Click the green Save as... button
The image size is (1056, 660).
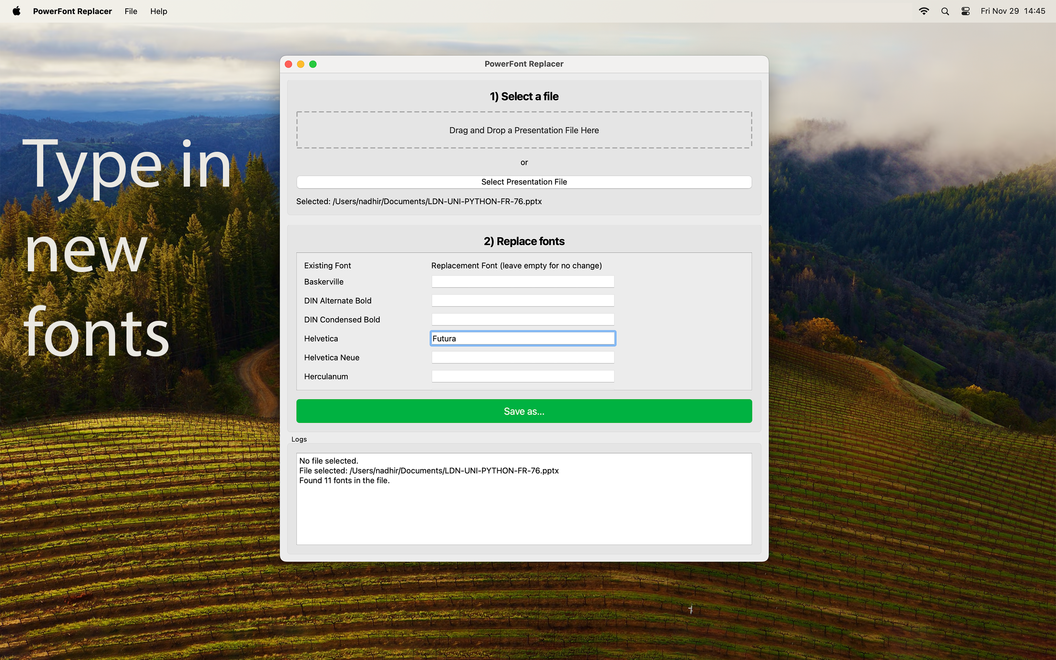(524, 411)
